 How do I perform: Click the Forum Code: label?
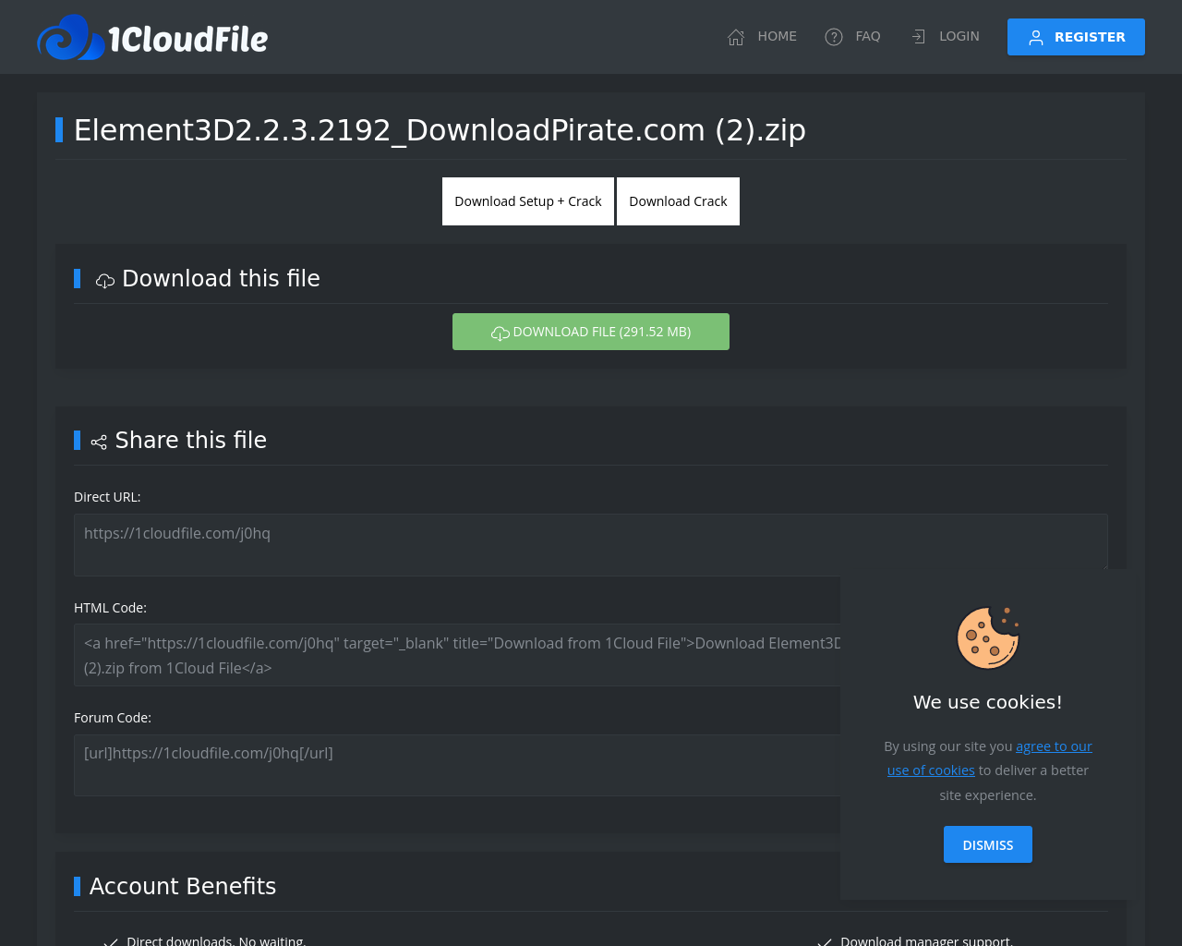pos(113,718)
